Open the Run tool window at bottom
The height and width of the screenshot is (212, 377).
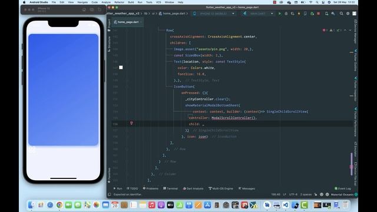pos(118,188)
